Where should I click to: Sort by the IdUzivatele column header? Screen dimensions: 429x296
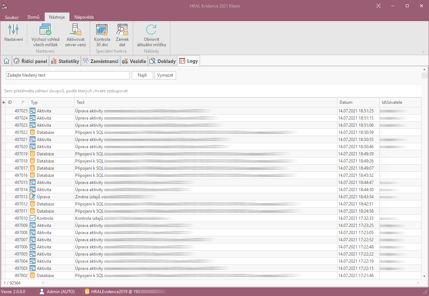click(x=400, y=102)
